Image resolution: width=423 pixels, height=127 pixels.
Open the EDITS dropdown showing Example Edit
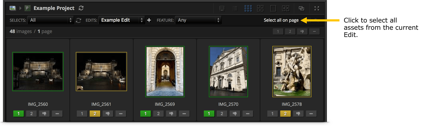(x=122, y=20)
